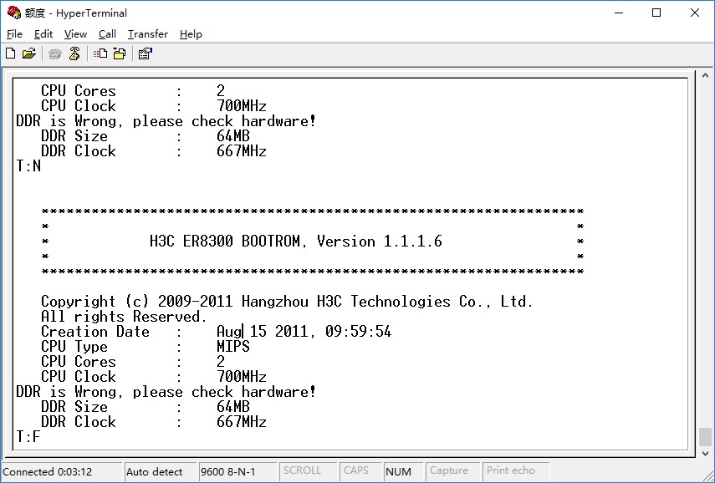Viewport: 715px width, 483px height.
Task: Click the scrollbar down arrow
Action: [x=705, y=454]
